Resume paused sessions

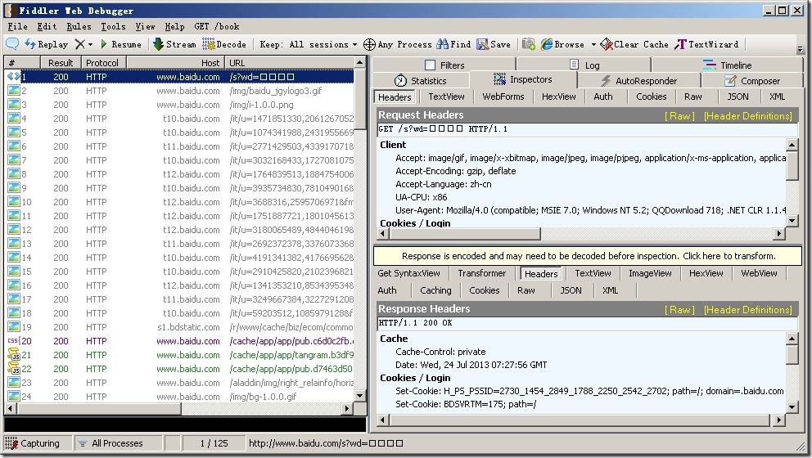(x=120, y=44)
